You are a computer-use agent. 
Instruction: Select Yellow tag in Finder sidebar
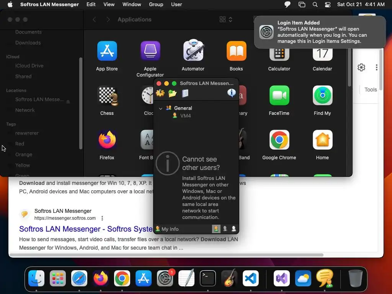click(23, 165)
